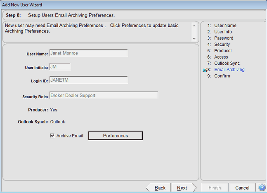Click the current step arrow marker icon
The width and height of the screenshot is (267, 193).
click(x=205, y=71)
